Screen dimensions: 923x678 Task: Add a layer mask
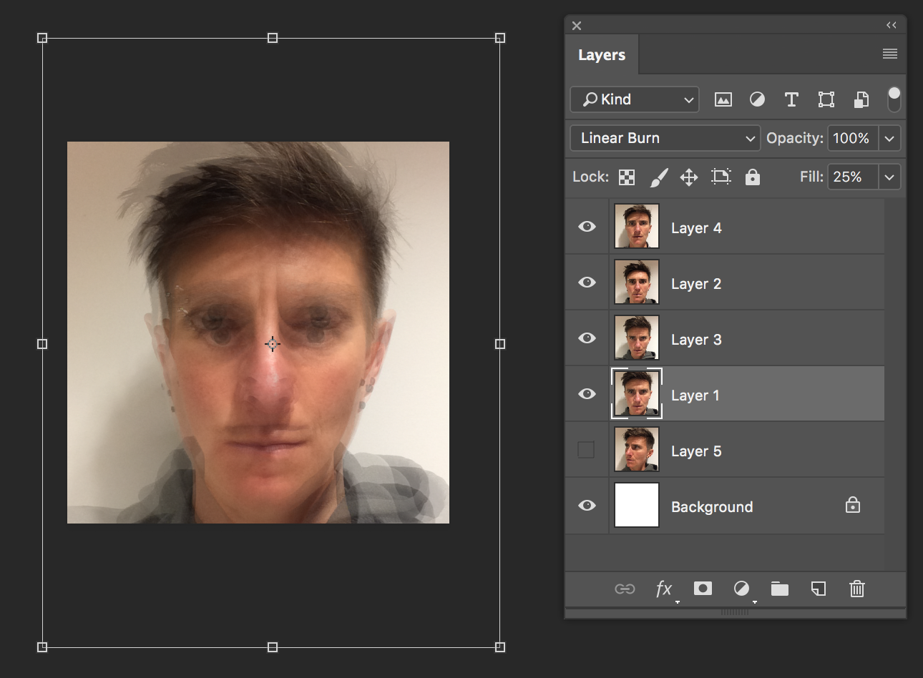(x=703, y=589)
